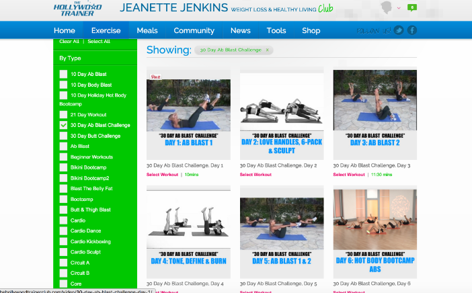The width and height of the screenshot is (472, 293).
Task: Check the Cardio checkbox
Action: point(63,220)
